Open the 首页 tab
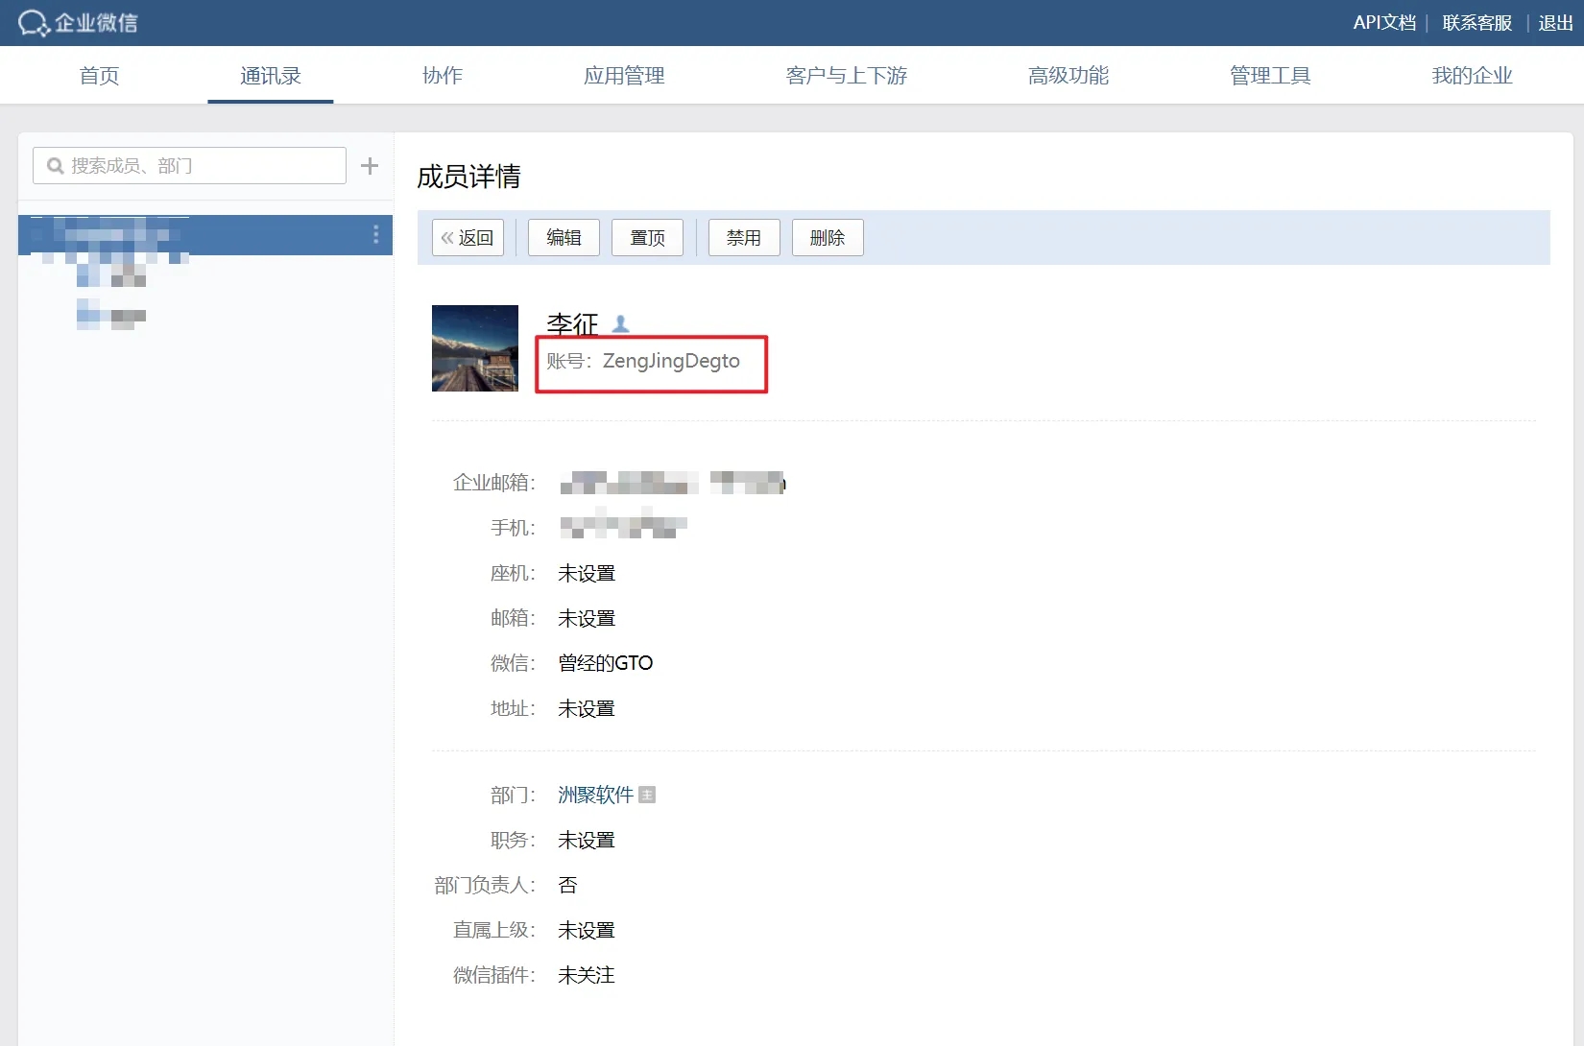Screen dimensions: 1584x1046 (x=99, y=76)
